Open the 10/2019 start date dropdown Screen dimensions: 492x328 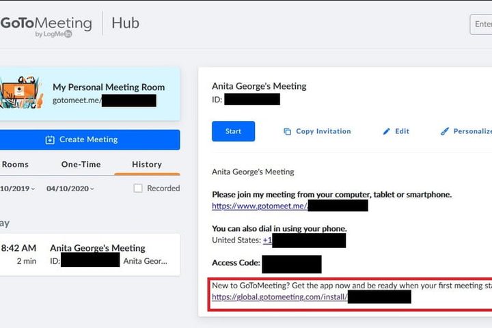pyautogui.click(x=18, y=189)
